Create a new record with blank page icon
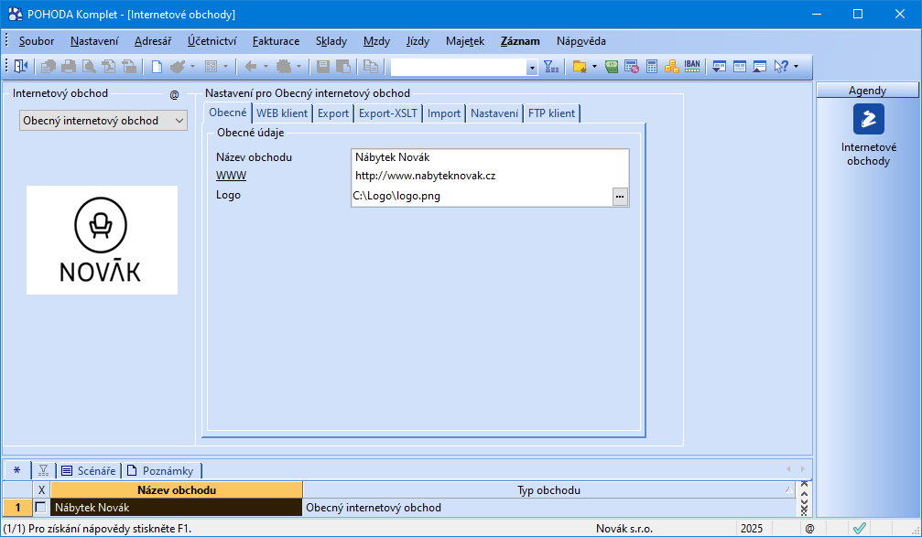 point(157,66)
